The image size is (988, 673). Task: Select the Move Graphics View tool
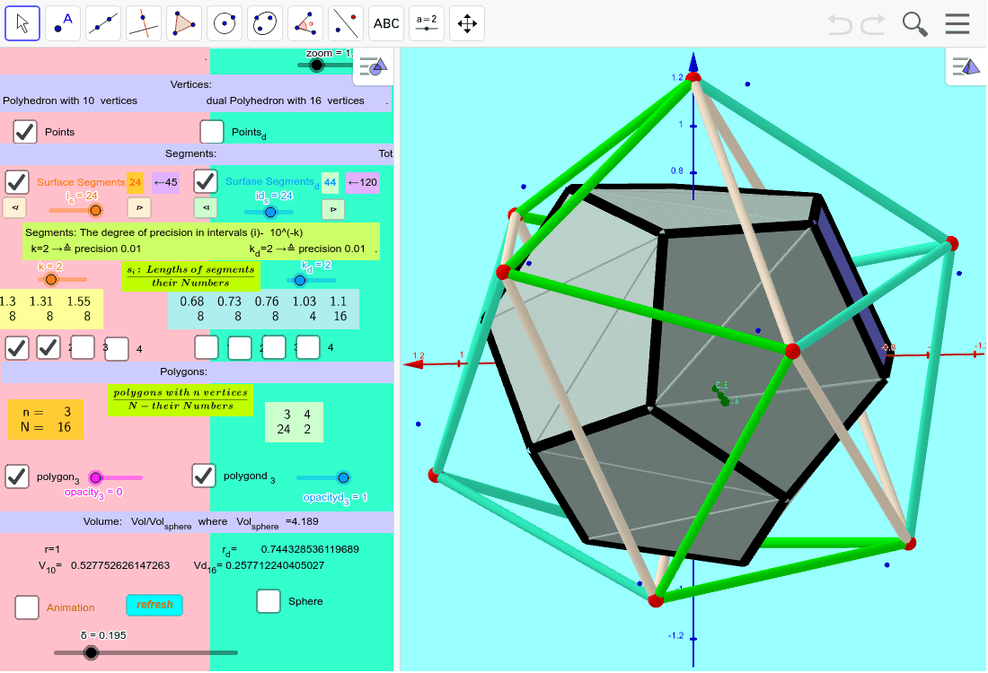pos(466,22)
